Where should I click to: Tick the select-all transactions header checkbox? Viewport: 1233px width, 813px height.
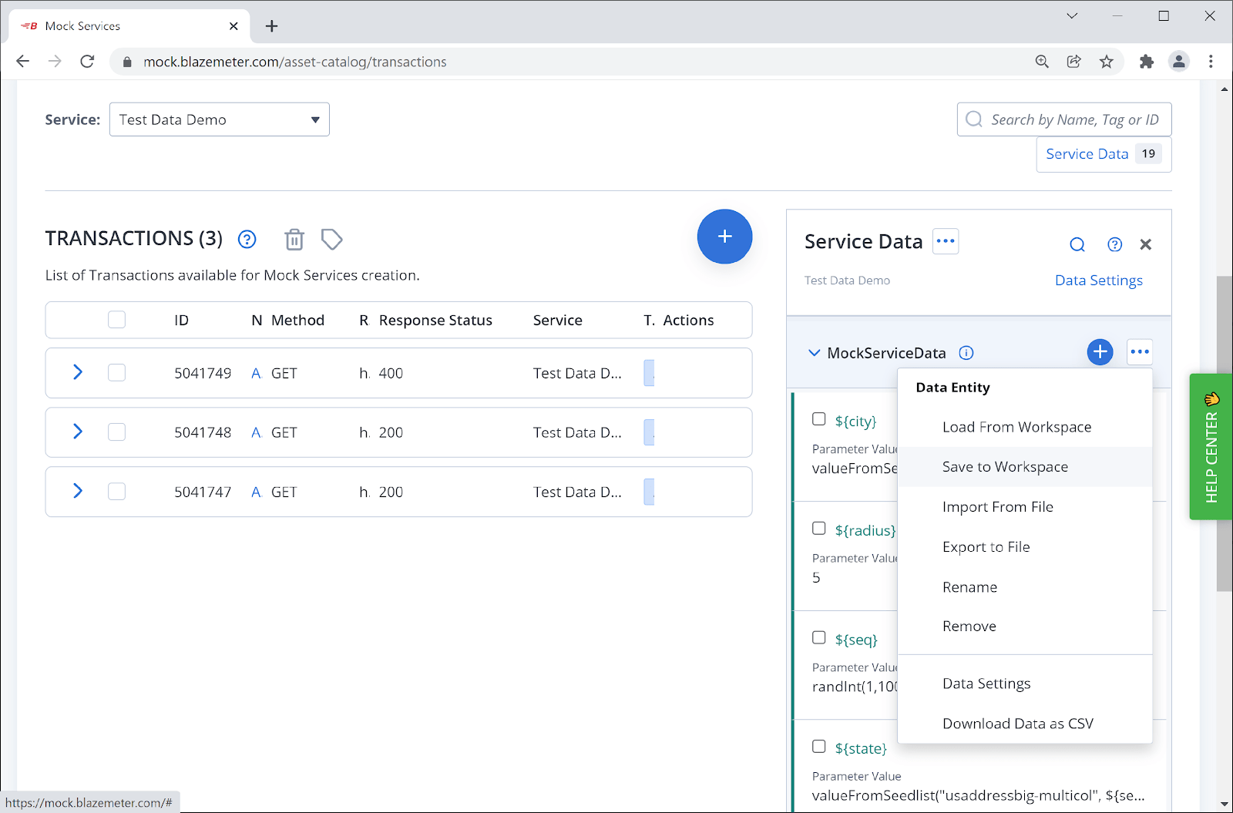[x=116, y=320]
